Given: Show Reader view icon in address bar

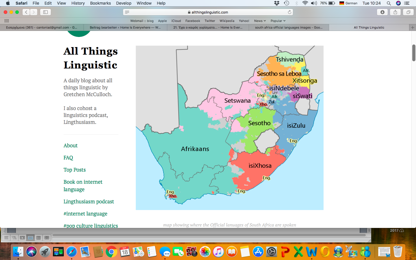Looking at the screenshot, I should coord(127,12).
